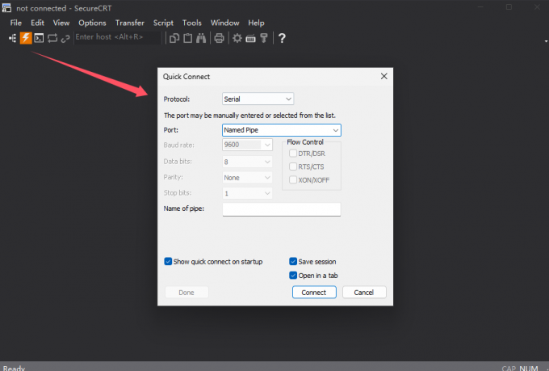Click the Reconnect toolbar icon
The width and height of the screenshot is (549, 371).
pyautogui.click(x=52, y=38)
